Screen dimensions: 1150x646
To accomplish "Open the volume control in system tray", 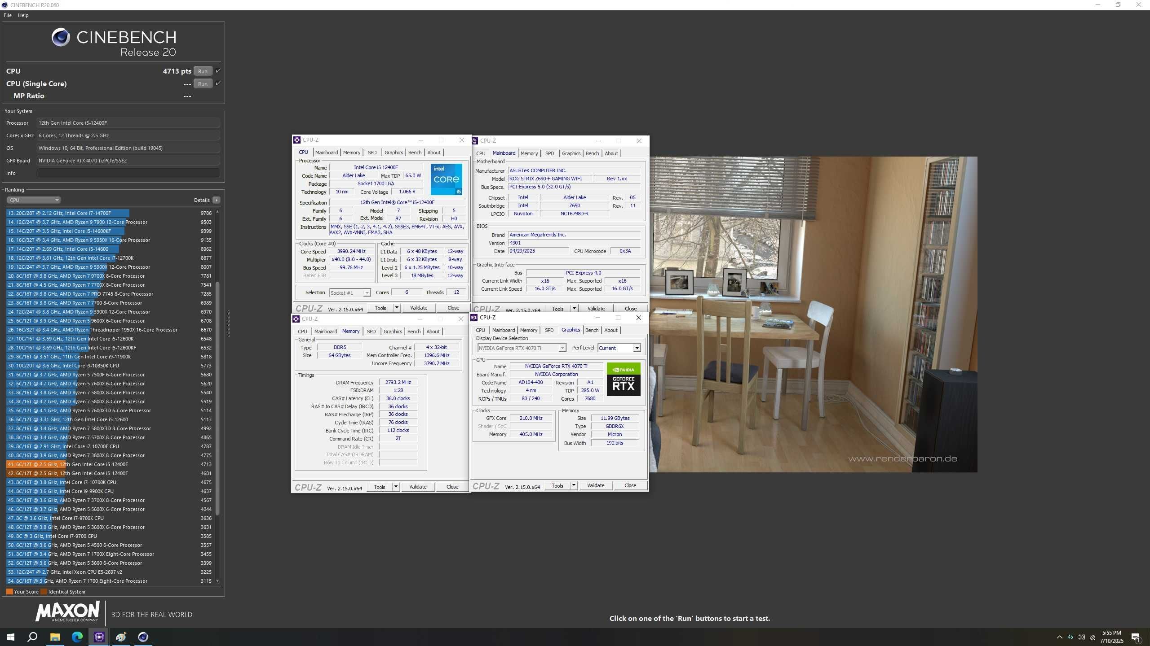I will [x=1081, y=637].
